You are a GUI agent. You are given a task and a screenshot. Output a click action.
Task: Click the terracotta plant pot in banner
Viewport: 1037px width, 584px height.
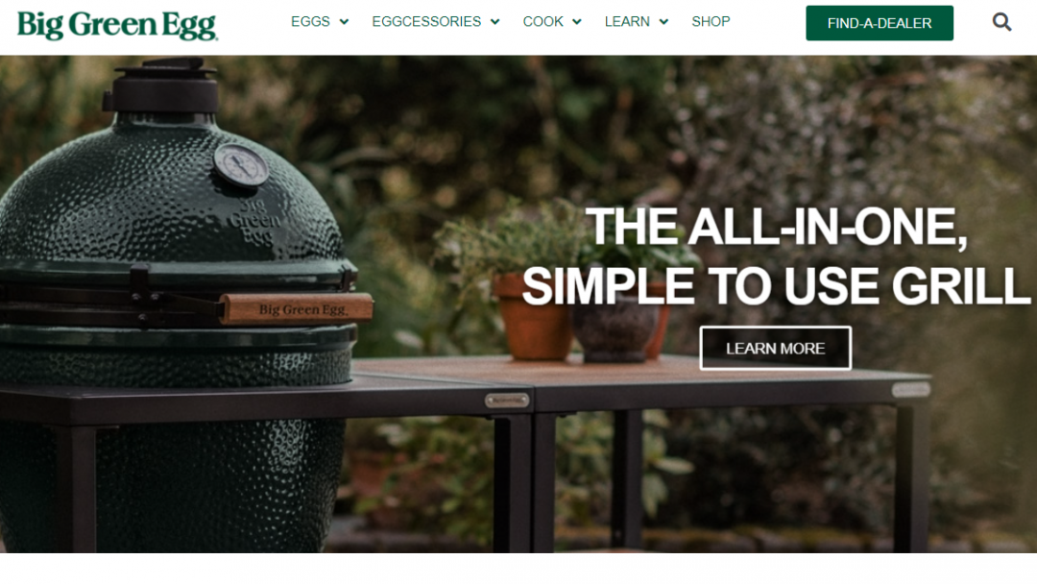[533, 318]
